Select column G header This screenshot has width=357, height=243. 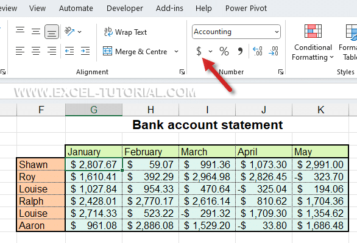click(94, 110)
